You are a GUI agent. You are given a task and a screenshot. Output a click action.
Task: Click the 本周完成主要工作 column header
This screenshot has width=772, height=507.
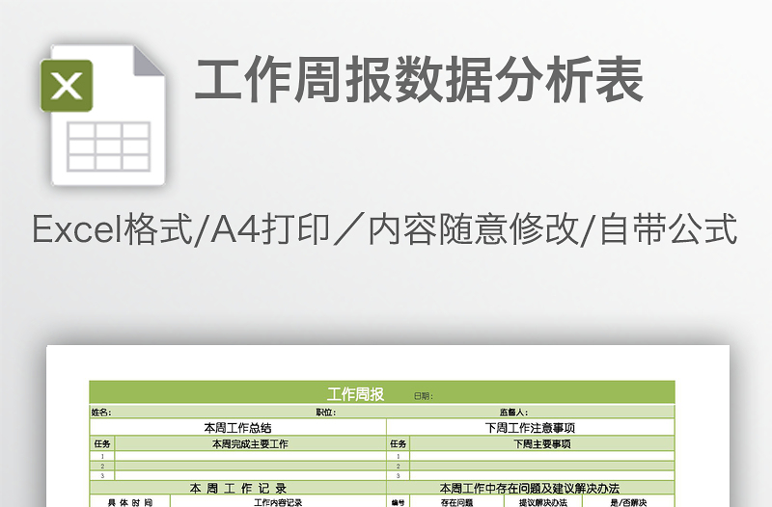250,443
